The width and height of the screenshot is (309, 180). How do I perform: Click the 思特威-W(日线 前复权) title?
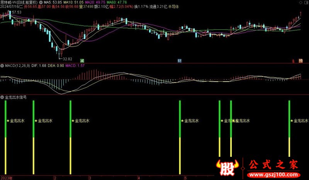pyautogui.click(x=19, y=2)
